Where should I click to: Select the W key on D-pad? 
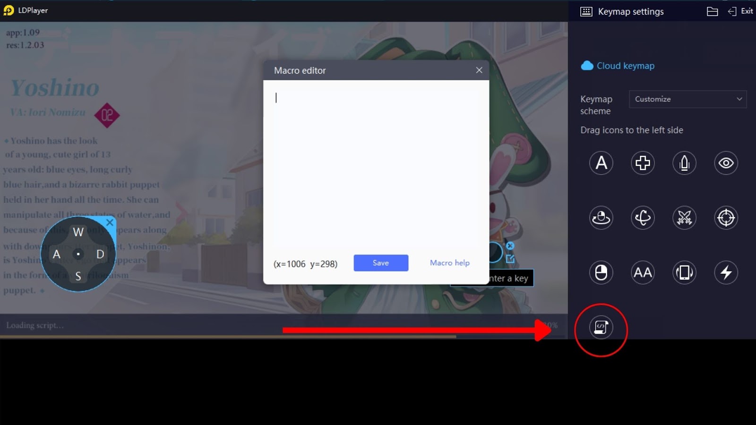pyautogui.click(x=78, y=232)
